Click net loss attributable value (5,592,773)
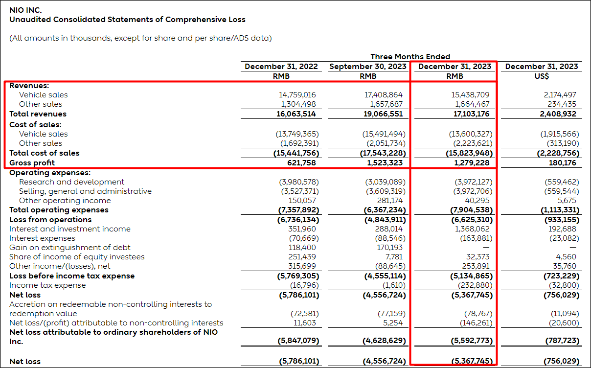 [x=471, y=341]
